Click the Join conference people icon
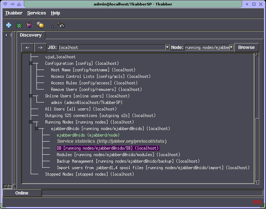This screenshot has width=266, height=209. [x=29, y=25]
